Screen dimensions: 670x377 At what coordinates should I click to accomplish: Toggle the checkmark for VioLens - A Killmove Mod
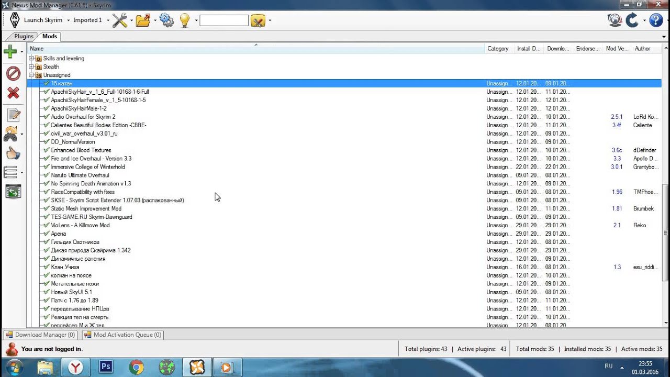(47, 226)
